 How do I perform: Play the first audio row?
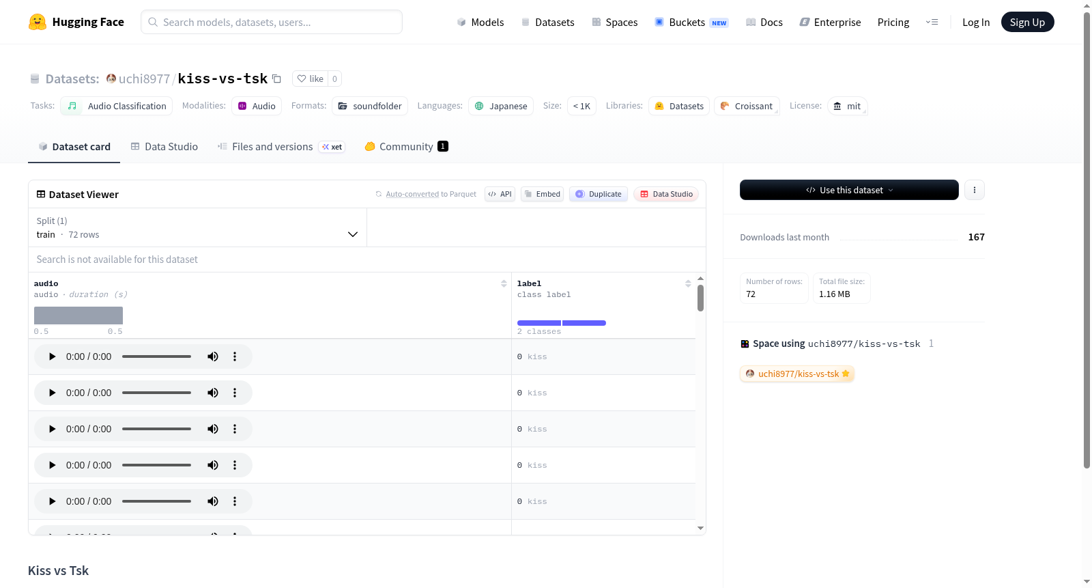click(x=53, y=356)
